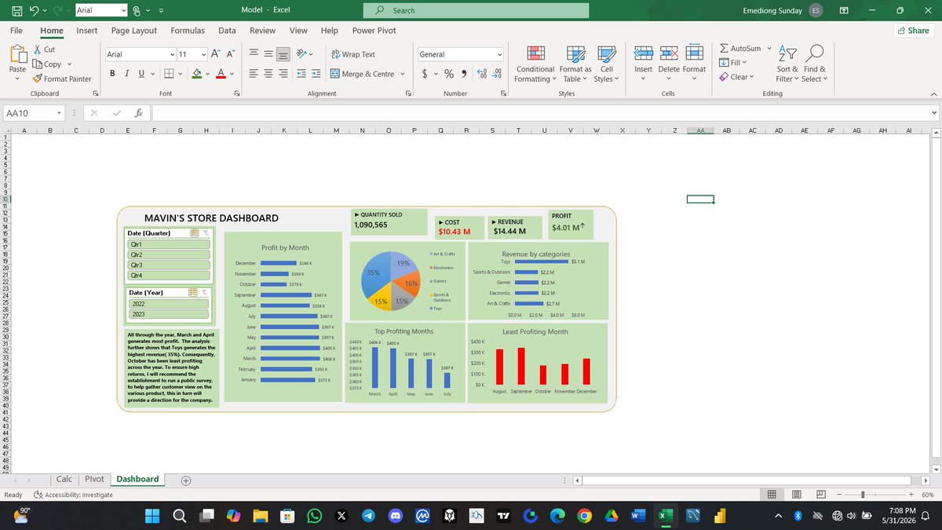Activate the Format Painter brush
Screen dimensions: 942x530
(x=38, y=79)
